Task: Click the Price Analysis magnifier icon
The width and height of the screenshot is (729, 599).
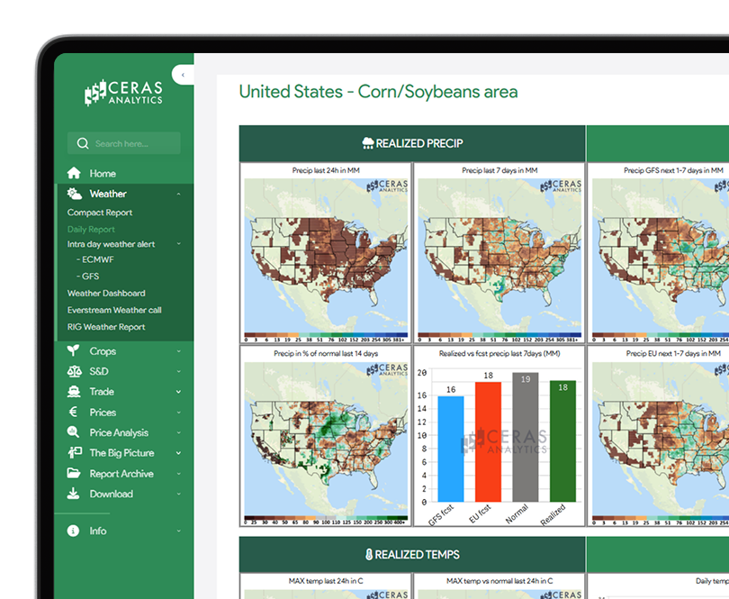Action: 73,432
